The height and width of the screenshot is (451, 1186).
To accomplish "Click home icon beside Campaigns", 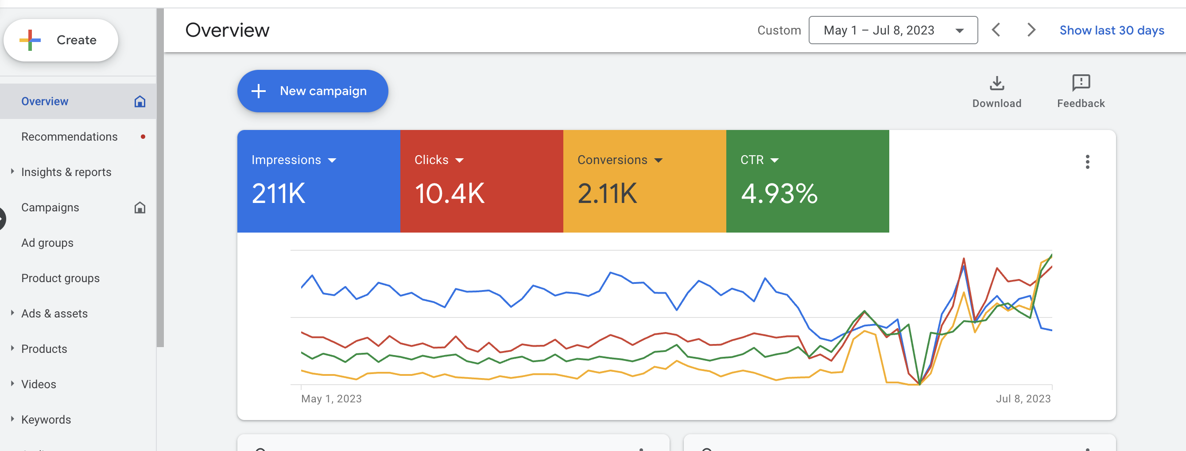I will tap(140, 207).
